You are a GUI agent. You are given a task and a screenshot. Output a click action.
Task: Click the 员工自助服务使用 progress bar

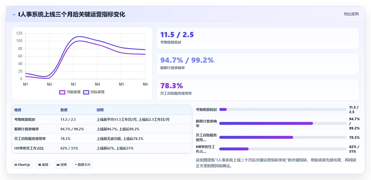pyautogui.click(x=283, y=137)
